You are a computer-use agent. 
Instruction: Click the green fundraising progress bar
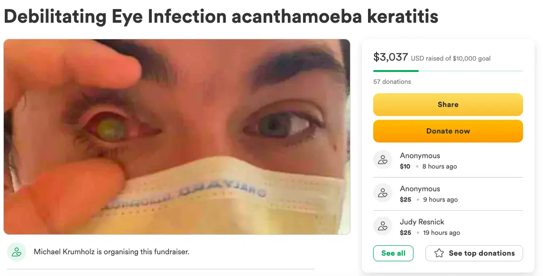(x=448, y=71)
